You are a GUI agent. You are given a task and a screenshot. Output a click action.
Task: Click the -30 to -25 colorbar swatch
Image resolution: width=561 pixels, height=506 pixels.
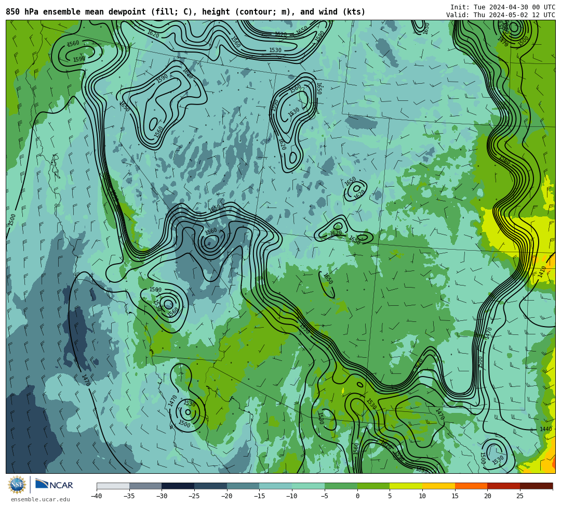point(178,486)
